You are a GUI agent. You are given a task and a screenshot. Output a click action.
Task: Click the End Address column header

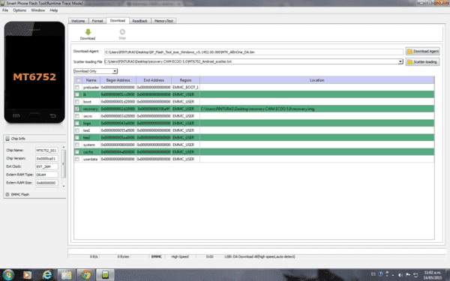tap(154, 80)
